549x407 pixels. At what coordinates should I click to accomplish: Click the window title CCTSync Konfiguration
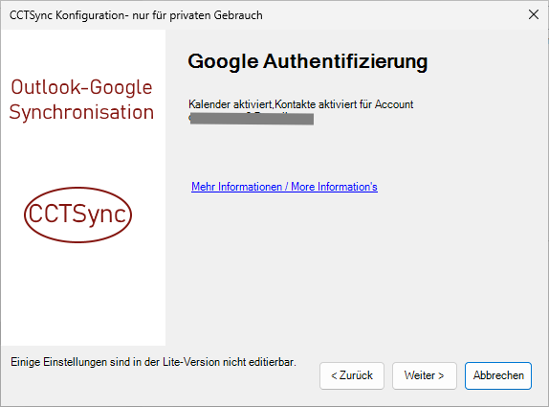click(136, 15)
